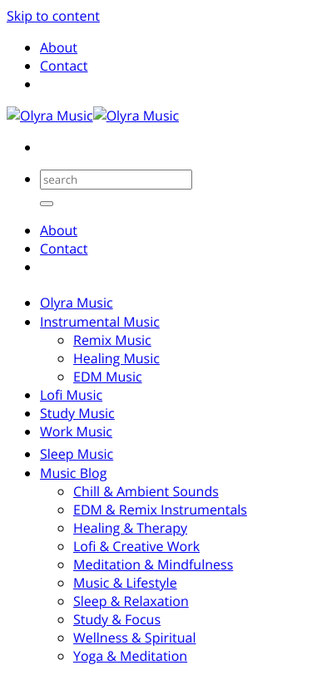Click the second Olyra Music logo image

coord(136,116)
